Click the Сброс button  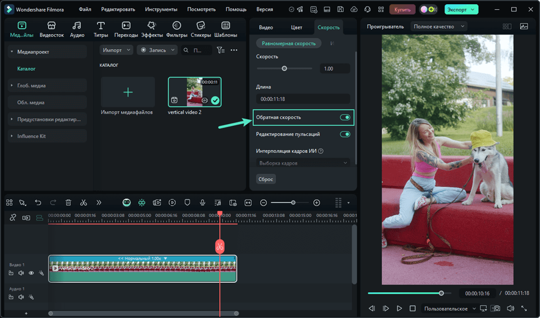click(x=266, y=179)
